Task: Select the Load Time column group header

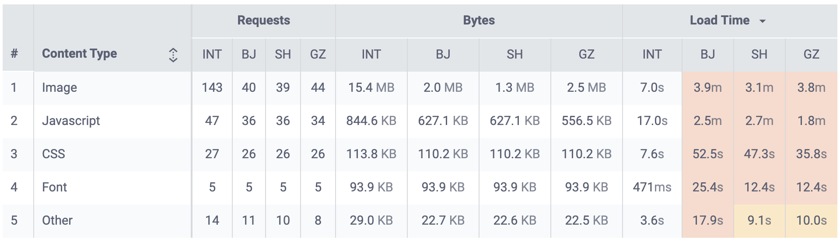Action: [x=730, y=21]
